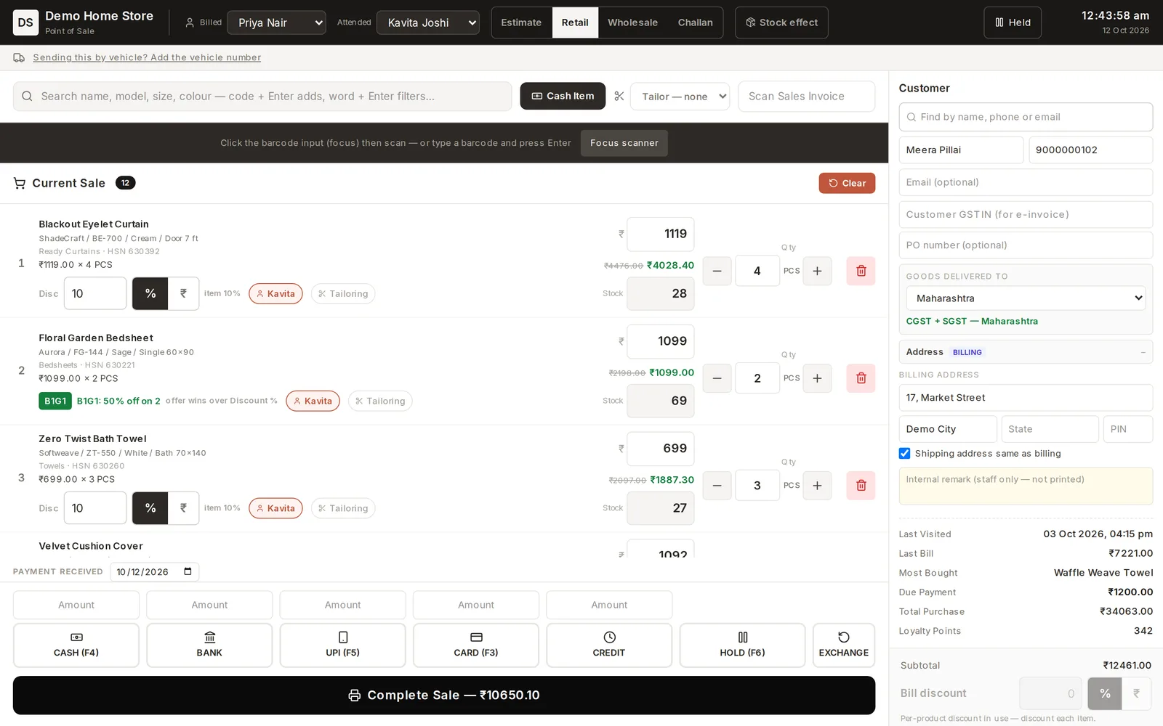Clear the current sale

click(x=847, y=183)
